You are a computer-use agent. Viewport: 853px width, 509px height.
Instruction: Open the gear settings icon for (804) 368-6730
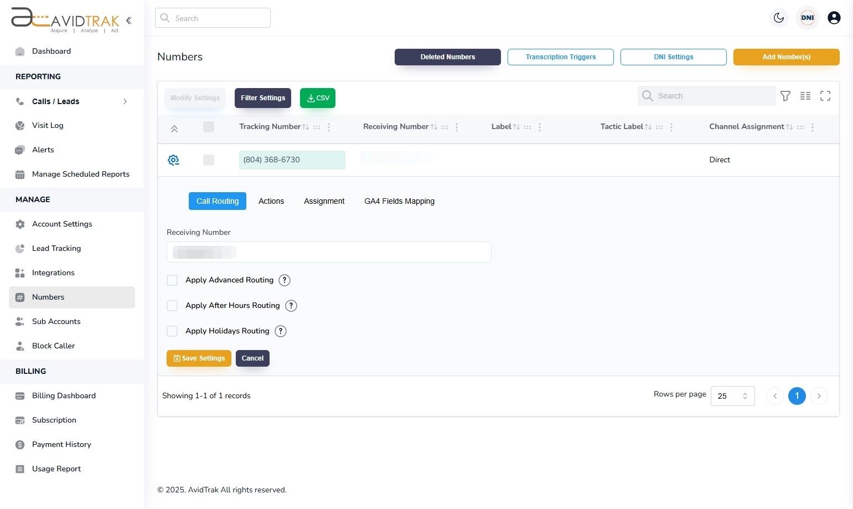(x=173, y=160)
